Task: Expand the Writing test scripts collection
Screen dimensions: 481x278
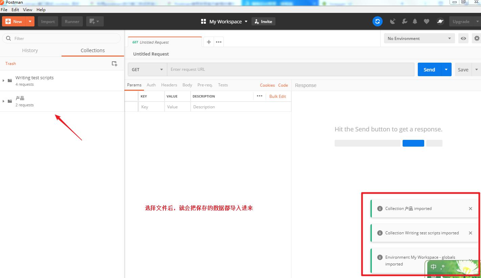Action: tap(3, 81)
